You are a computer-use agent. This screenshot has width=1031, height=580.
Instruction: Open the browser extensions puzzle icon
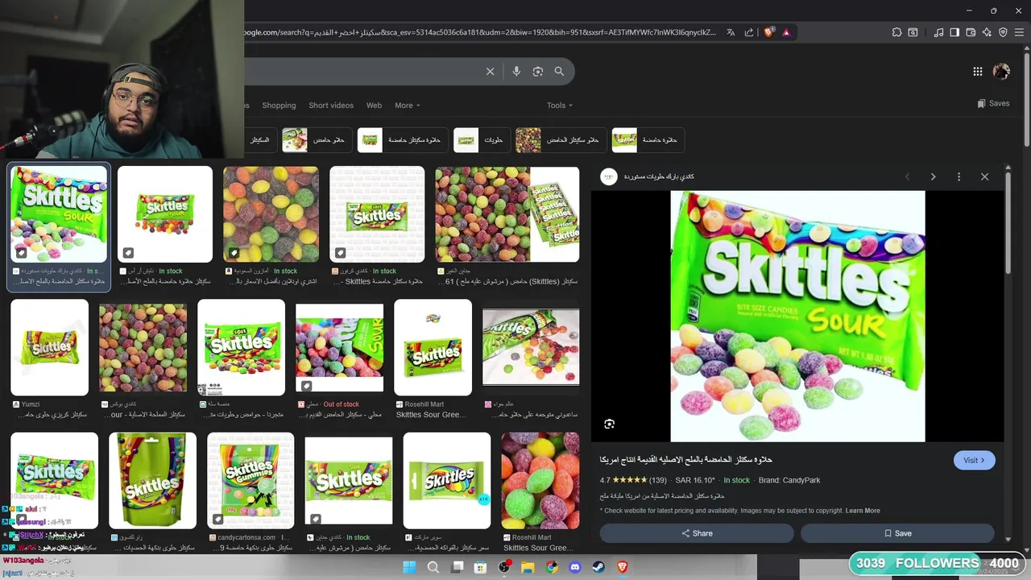896,32
